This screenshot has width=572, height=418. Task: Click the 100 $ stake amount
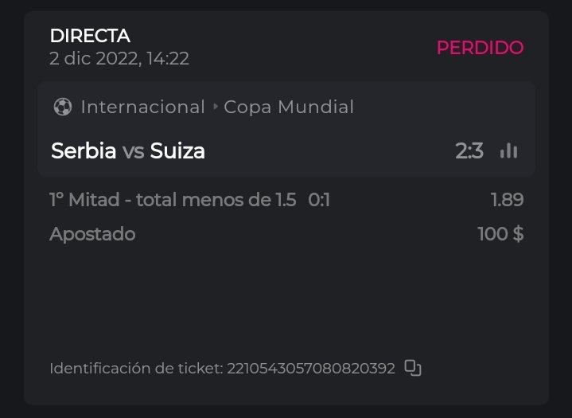click(500, 234)
